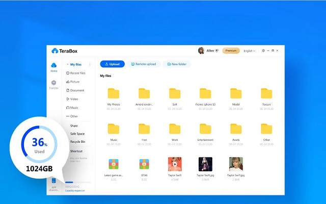Click the Remote upload button
This screenshot has width=326, height=204.
point(144,64)
